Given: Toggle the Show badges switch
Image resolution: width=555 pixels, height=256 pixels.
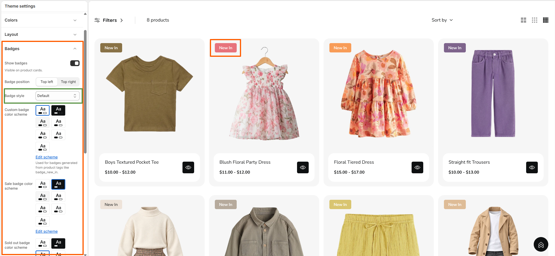Looking at the screenshot, I should tap(75, 63).
